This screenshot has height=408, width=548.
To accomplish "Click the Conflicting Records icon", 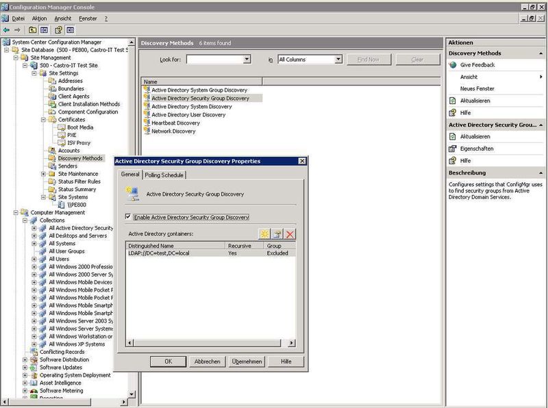I will [x=34, y=351].
